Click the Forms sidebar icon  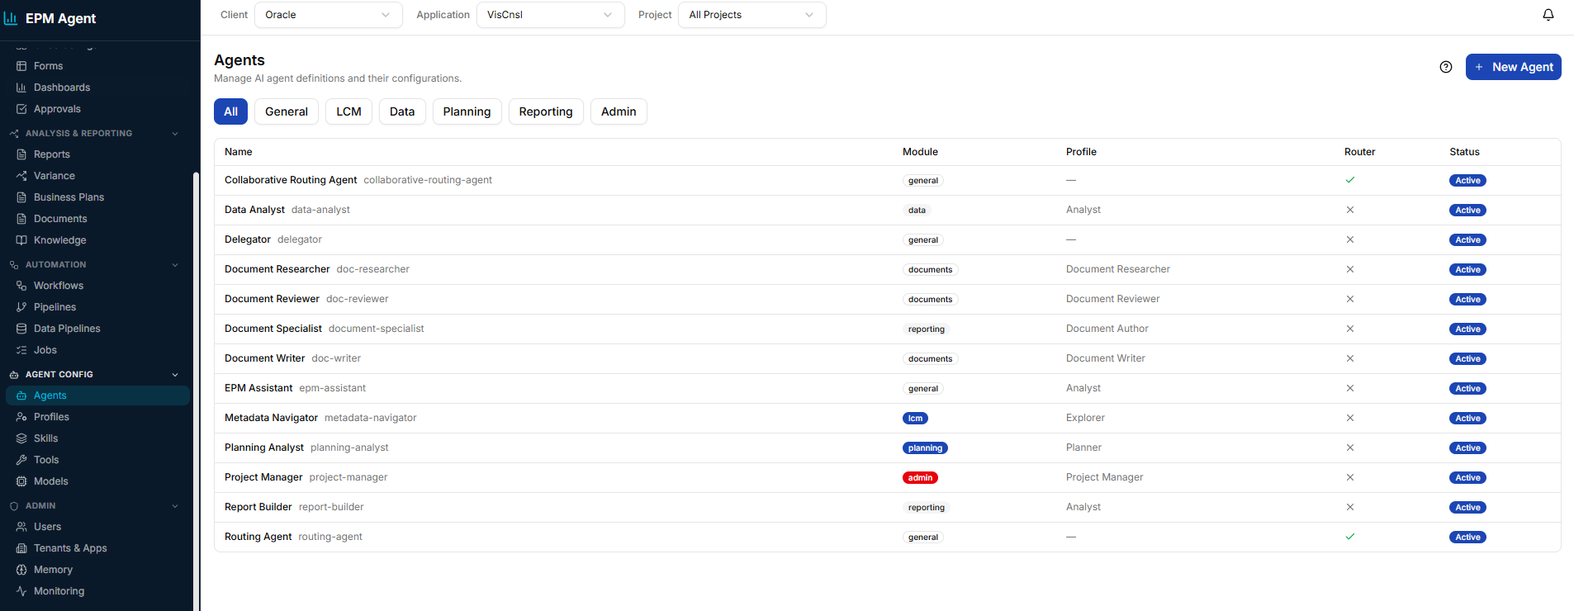[21, 66]
